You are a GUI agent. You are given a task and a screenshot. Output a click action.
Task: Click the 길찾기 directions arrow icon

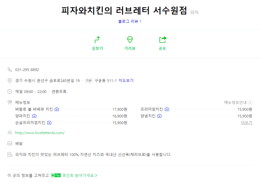97,40
